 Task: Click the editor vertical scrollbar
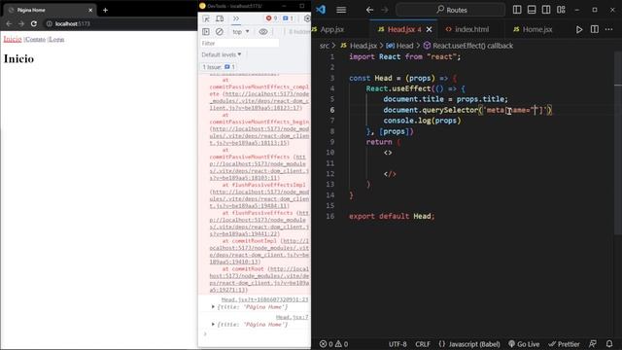click(x=618, y=143)
